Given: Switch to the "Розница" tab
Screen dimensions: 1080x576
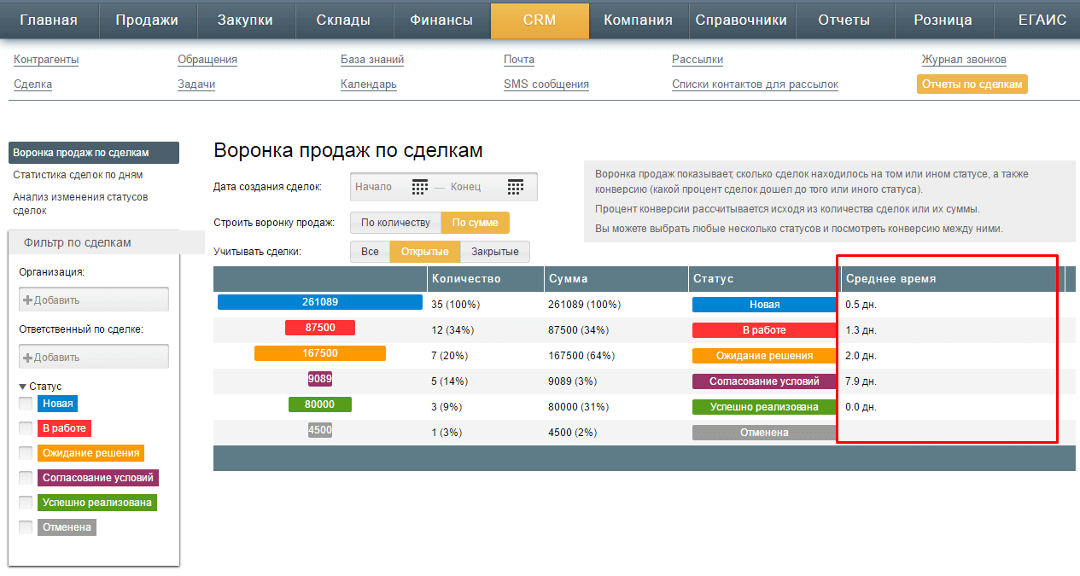Looking at the screenshot, I should pos(943,20).
